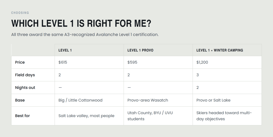This screenshot has height=137, width=273.
Task: Click Utah County, BYU / UVU students text
Action: (x=150, y=116)
